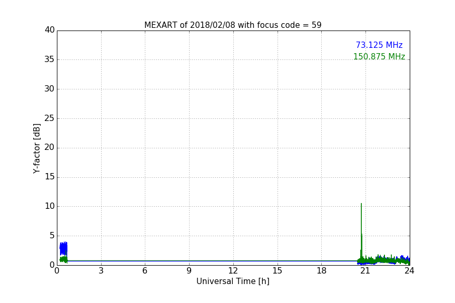Click the green 150.875 MHz legend label

pyautogui.click(x=379, y=56)
